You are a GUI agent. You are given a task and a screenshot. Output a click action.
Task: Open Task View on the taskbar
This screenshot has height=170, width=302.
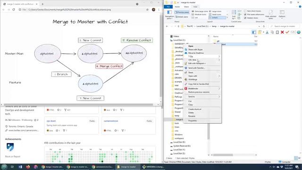pyautogui.click(x=12, y=167)
